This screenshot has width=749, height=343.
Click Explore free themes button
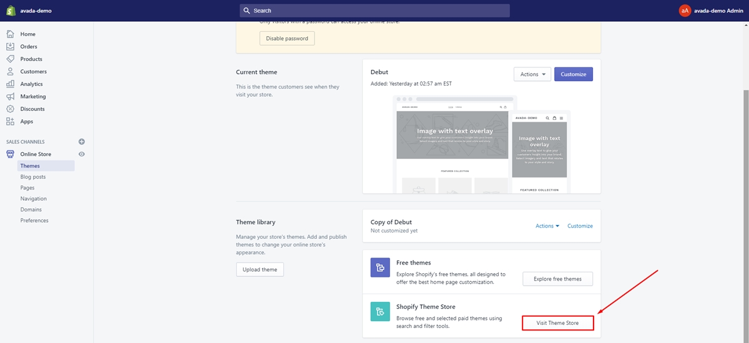click(x=558, y=279)
